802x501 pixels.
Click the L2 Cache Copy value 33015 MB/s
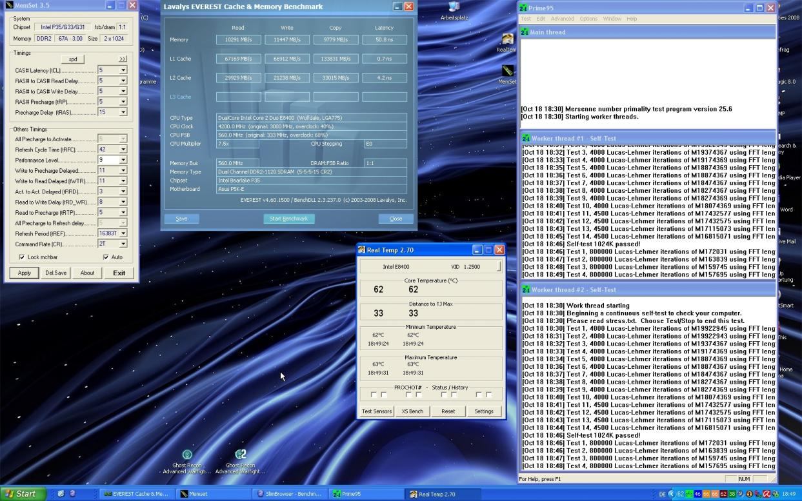click(336, 77)
